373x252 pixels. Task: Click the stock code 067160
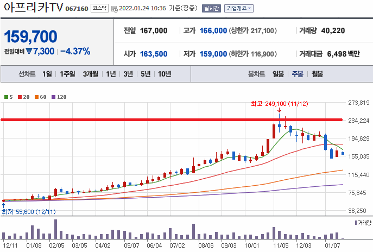point(77,9)
